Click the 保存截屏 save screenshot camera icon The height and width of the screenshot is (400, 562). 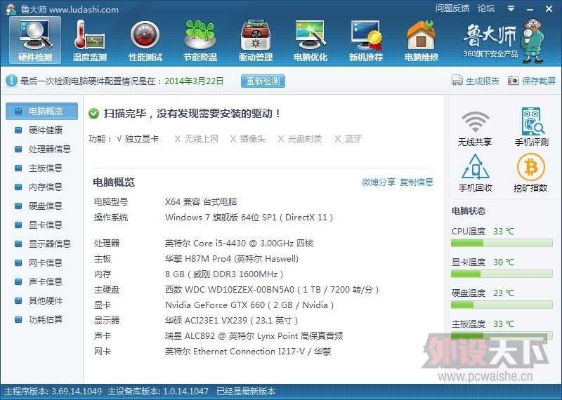(x=514, y=81)
